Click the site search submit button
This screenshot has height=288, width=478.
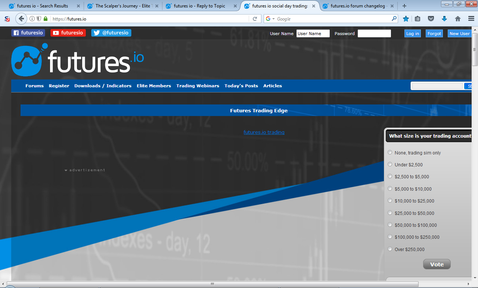click(468, 86)
